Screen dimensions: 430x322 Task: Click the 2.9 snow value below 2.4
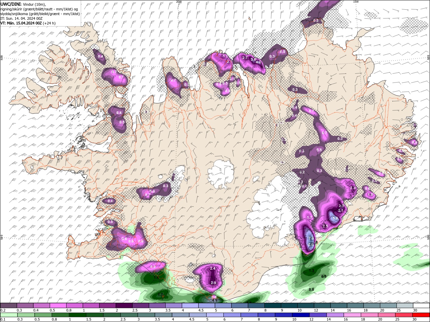click(x=213, y=283)
